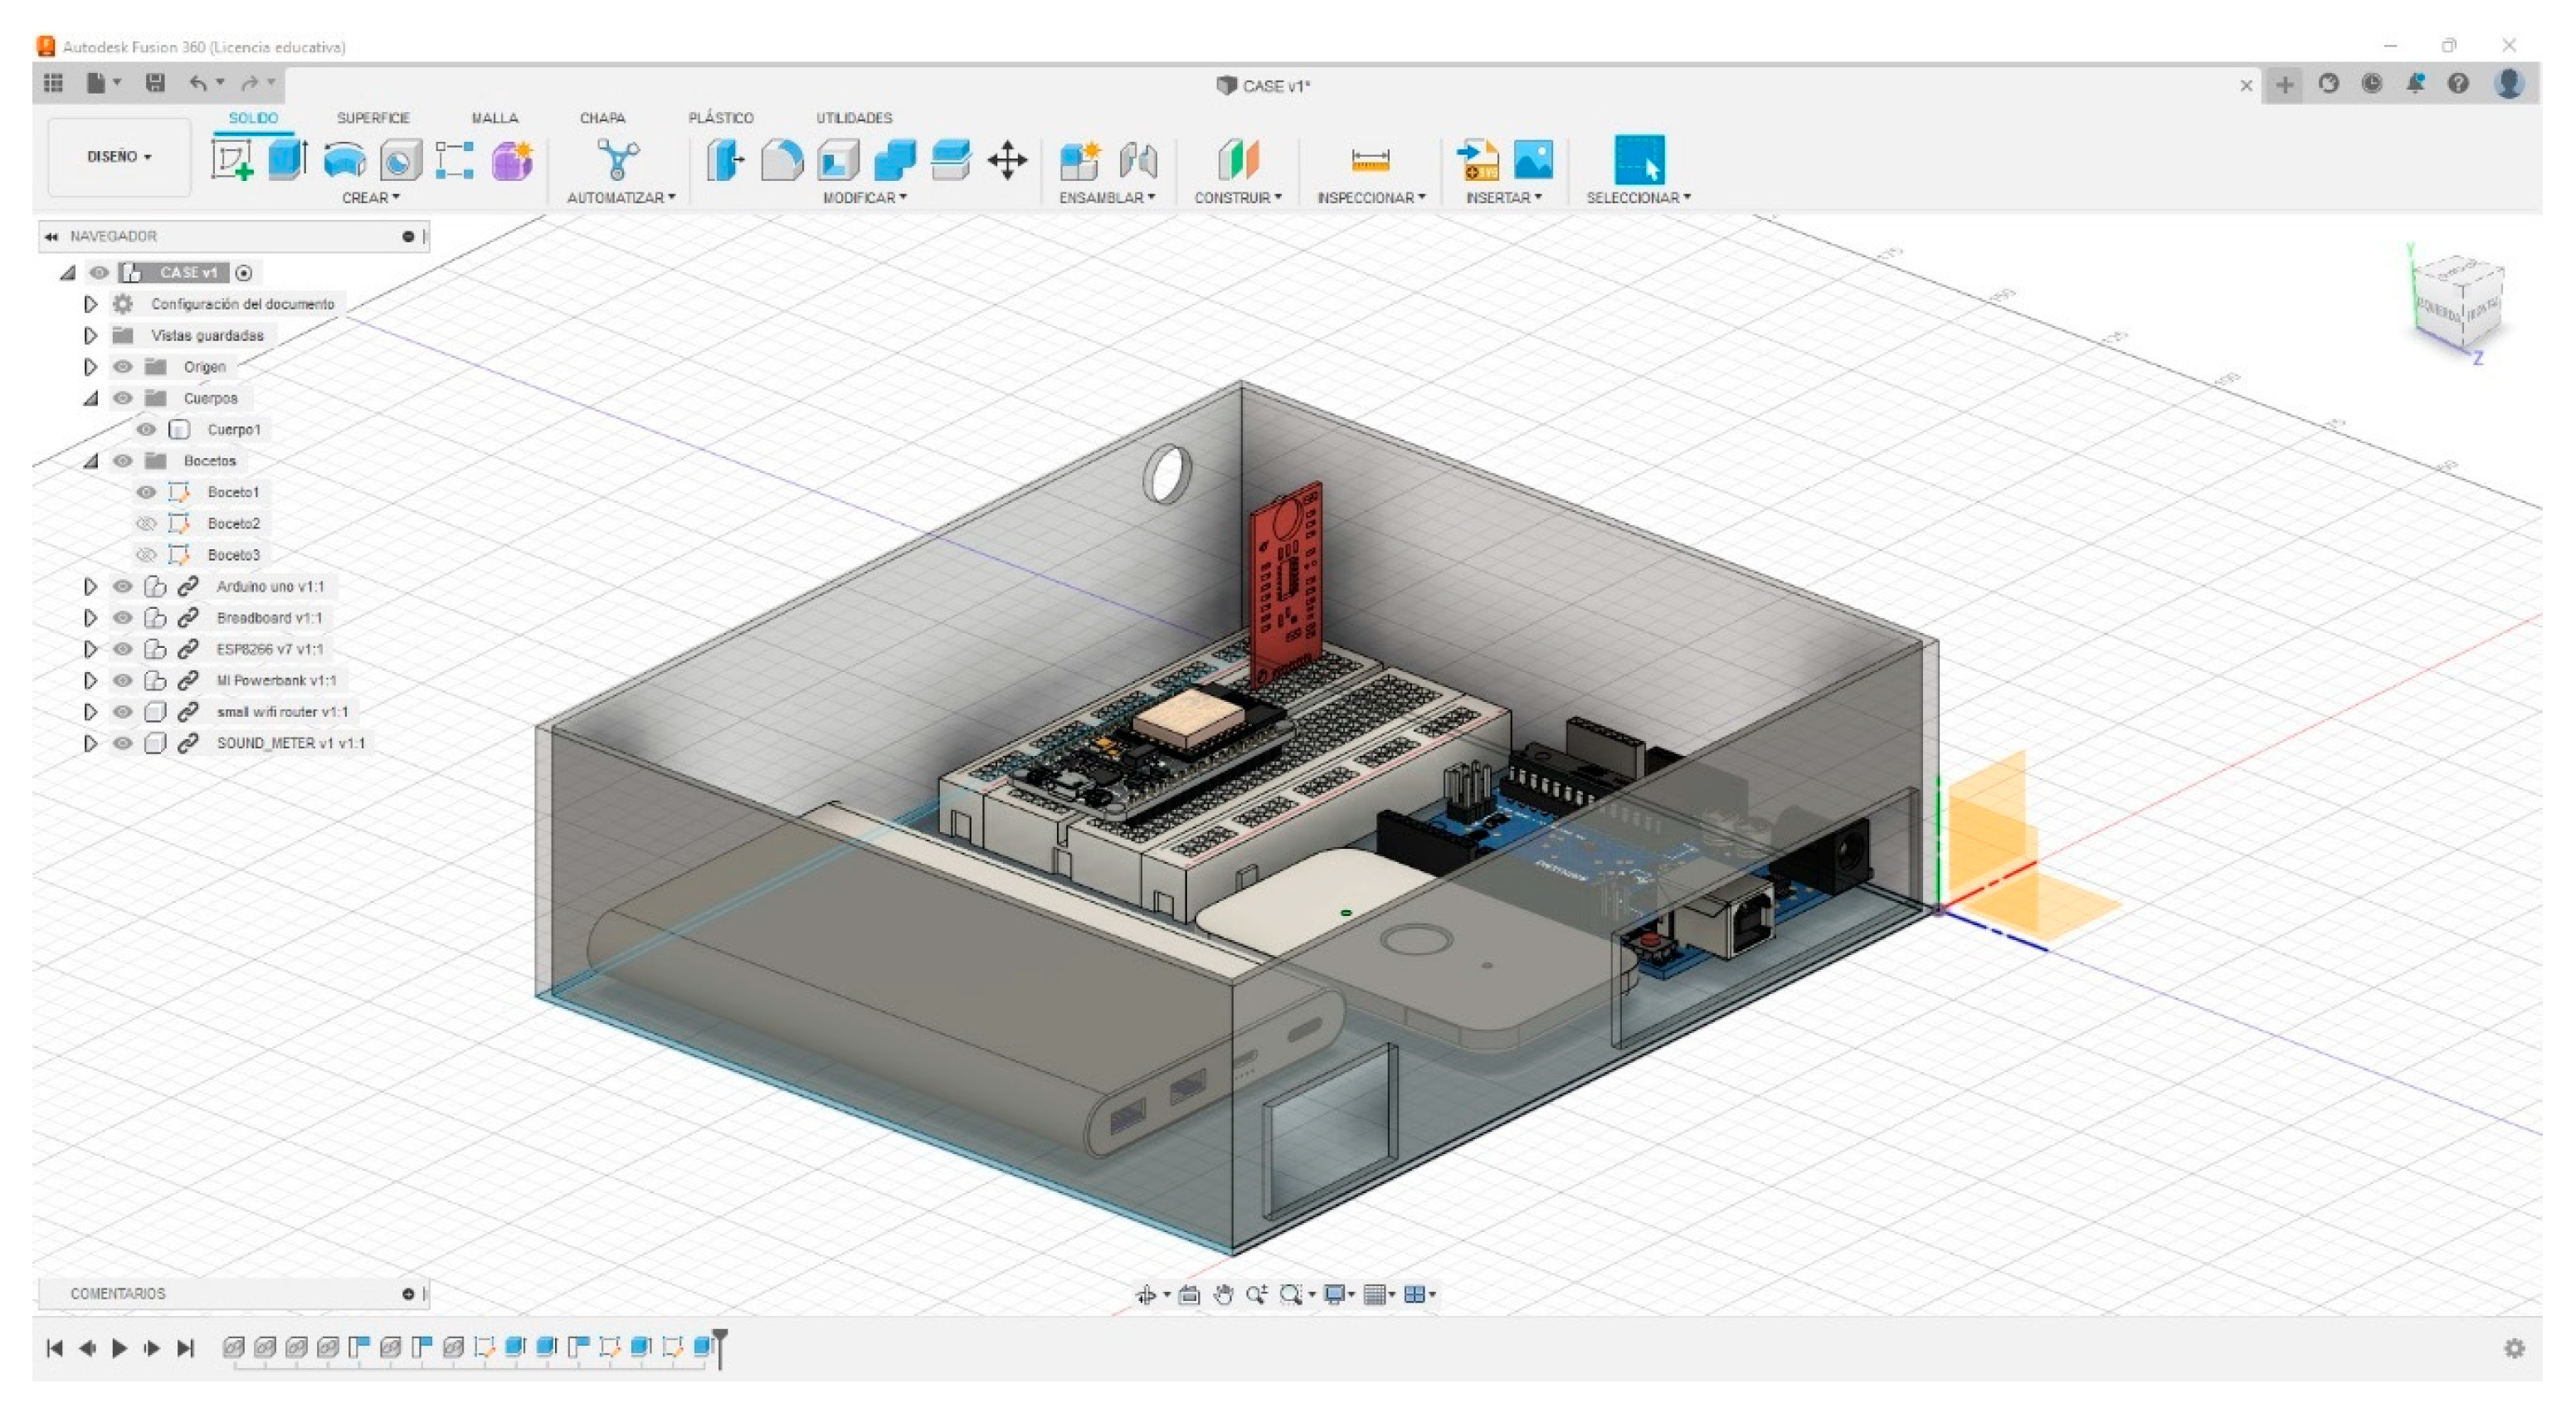This screenshot has height=1413, width=2576.
Task: Open the DISEÑO workspace dropdown
Action: click(119, 157)
